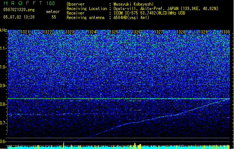This screenshot has height=149, width=234.
Task: Click the 0.6 frequency axis label
Action: 3,142
